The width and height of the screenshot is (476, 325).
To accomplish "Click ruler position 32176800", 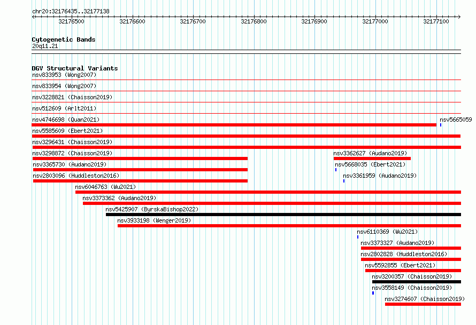I will pyautogui.click(x=254, y=21).
